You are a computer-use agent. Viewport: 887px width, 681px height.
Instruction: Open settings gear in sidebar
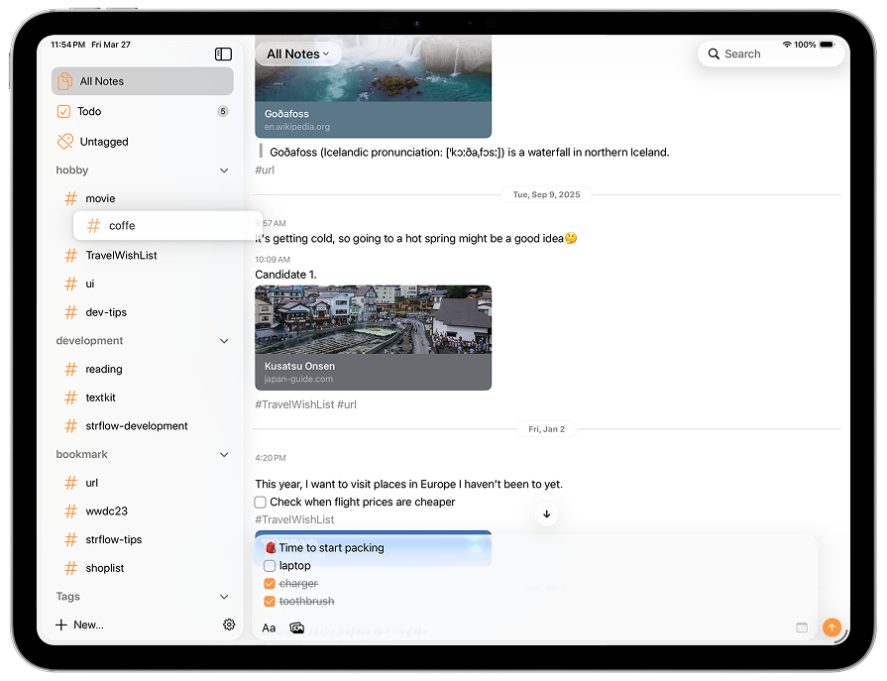[229, 624]
